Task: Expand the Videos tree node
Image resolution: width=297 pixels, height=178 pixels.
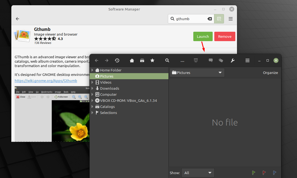Action: point(92,82)
